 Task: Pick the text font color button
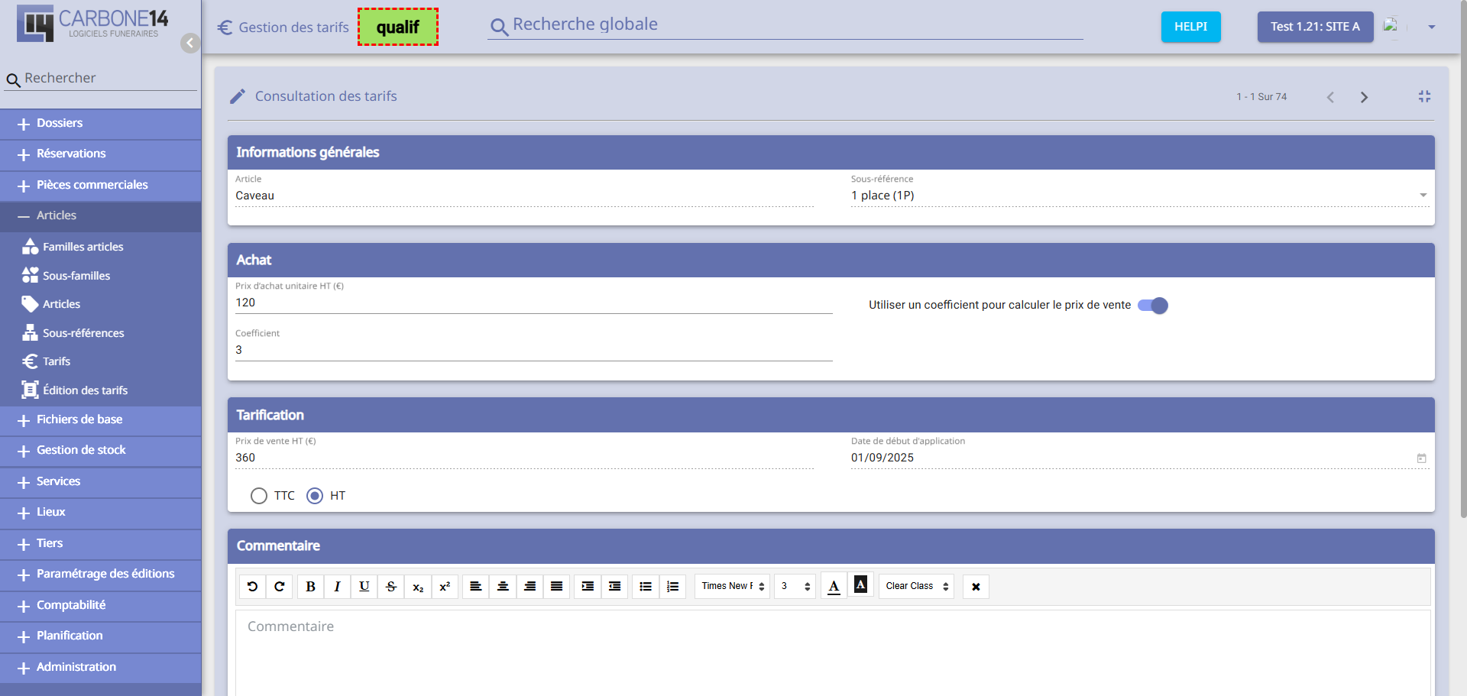834,587
